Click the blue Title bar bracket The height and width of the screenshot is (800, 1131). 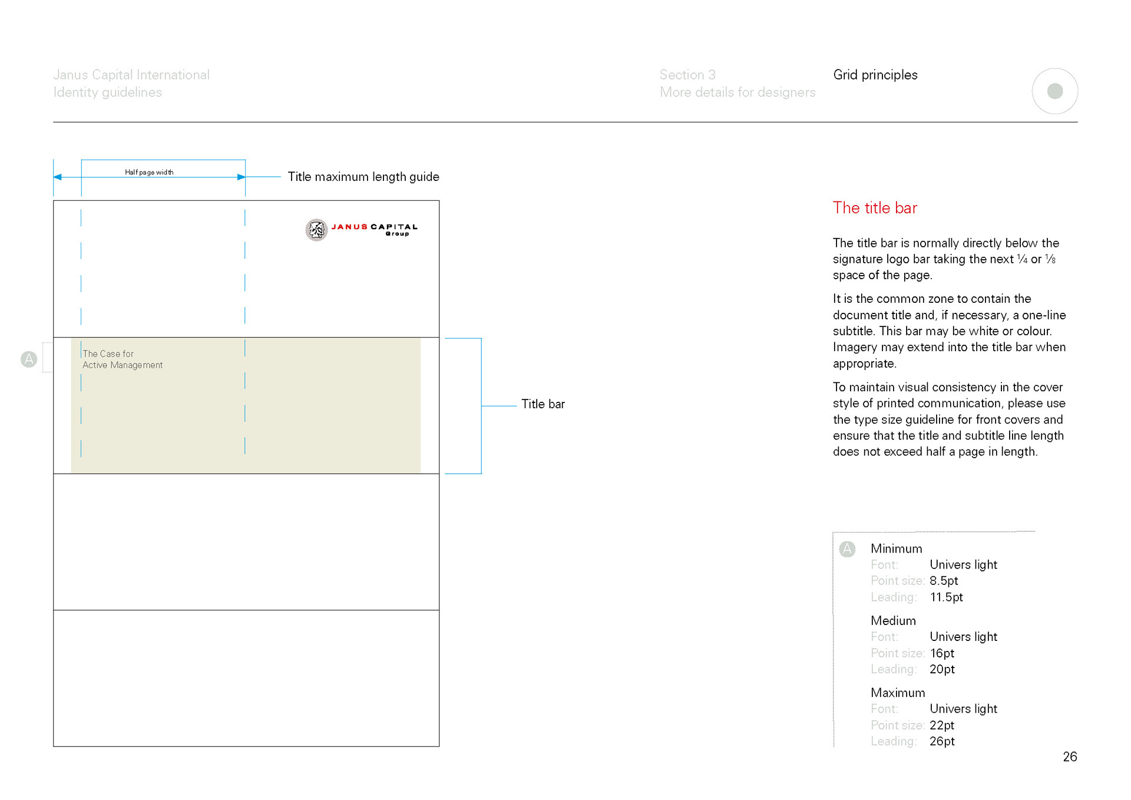[x=481, y=405]
